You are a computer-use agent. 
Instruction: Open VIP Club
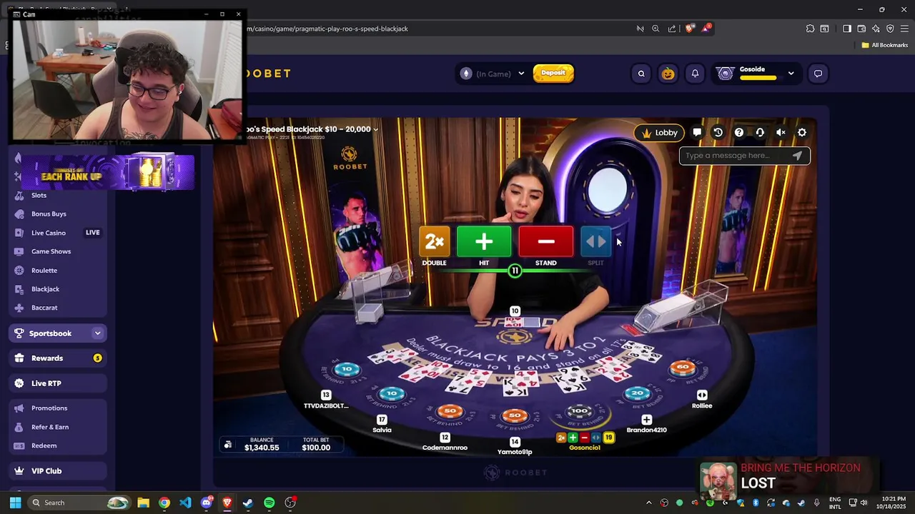[58, 471]
